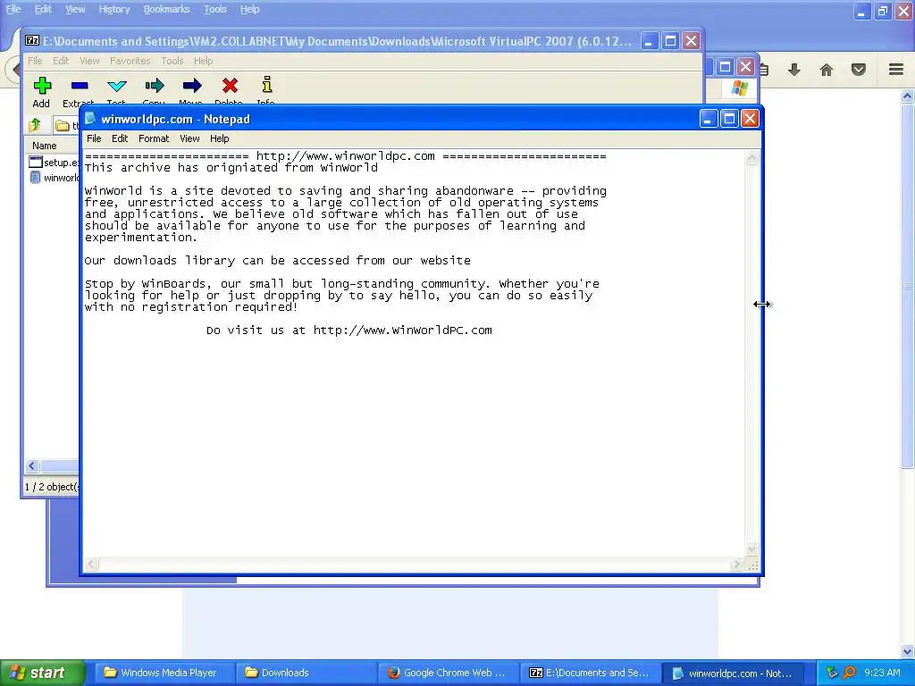The height and width of the screenshot is (686, 915).
Task: Open Firefox Bookmarks menu
Action: click(x=166, y=9)
